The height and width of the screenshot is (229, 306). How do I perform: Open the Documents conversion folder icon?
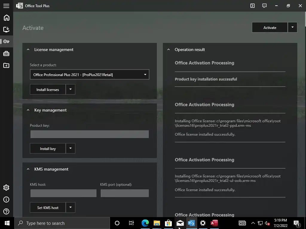click(7, 65)
